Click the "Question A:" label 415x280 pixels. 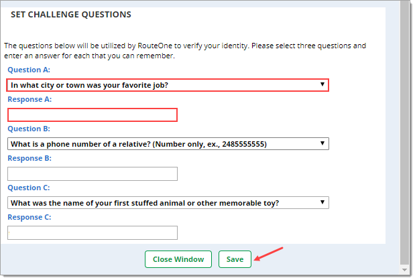click(29, 70)
